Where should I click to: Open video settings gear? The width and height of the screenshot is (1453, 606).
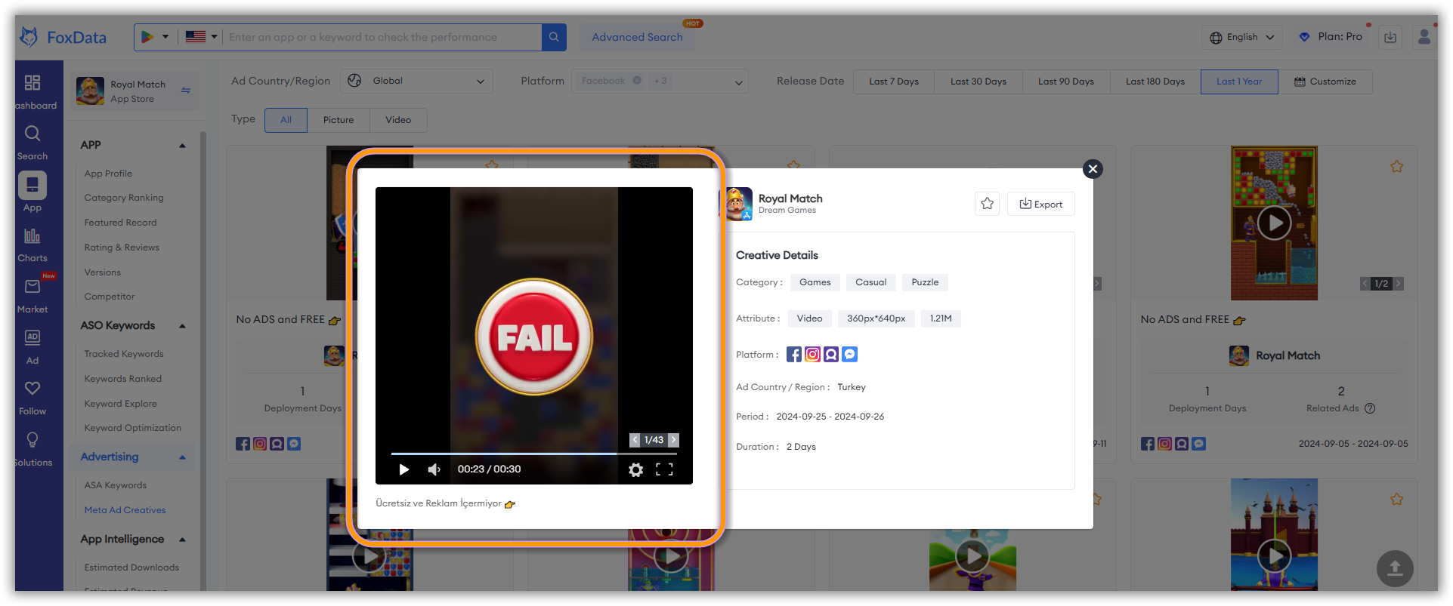[636, 469]
